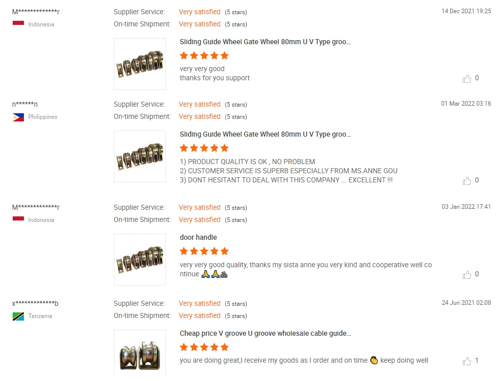
Task: Open Sliding Guide Wheel link in Philippines review
Action: pyautogui.click(x=266, y=135)
